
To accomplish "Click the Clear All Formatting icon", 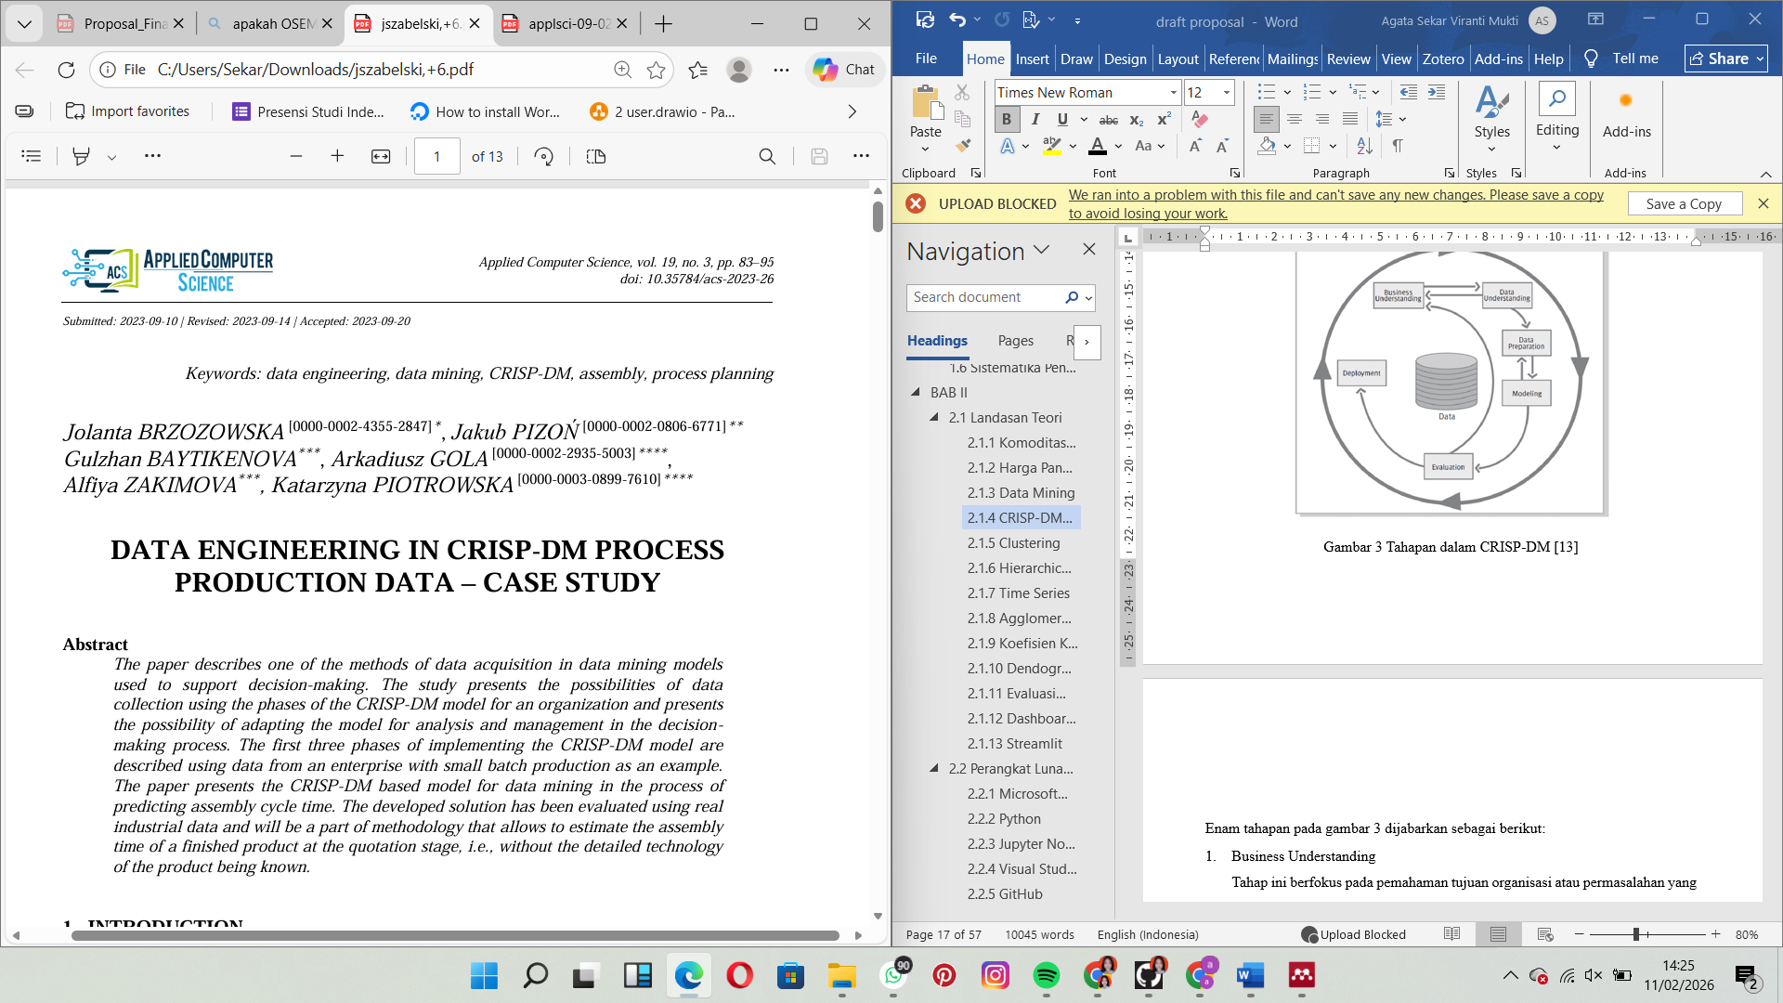I will coord(1200,120).
